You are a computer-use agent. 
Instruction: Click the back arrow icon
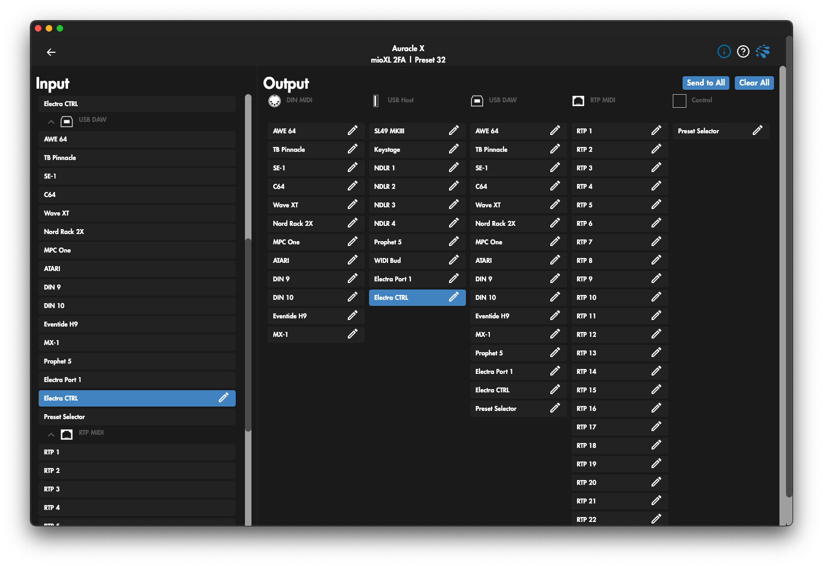click(x=51, y=52)
